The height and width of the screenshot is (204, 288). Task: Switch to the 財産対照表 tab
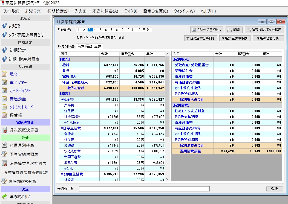point(66,47)
